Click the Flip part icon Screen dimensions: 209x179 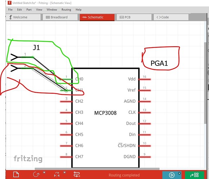(57, 174)
